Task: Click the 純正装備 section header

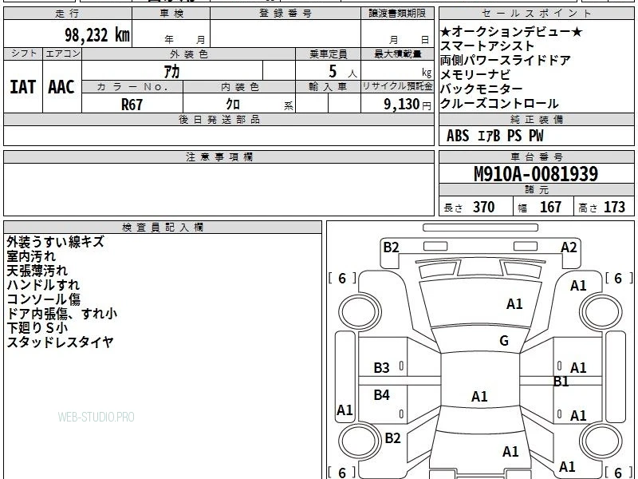Action: coord(537,120)
